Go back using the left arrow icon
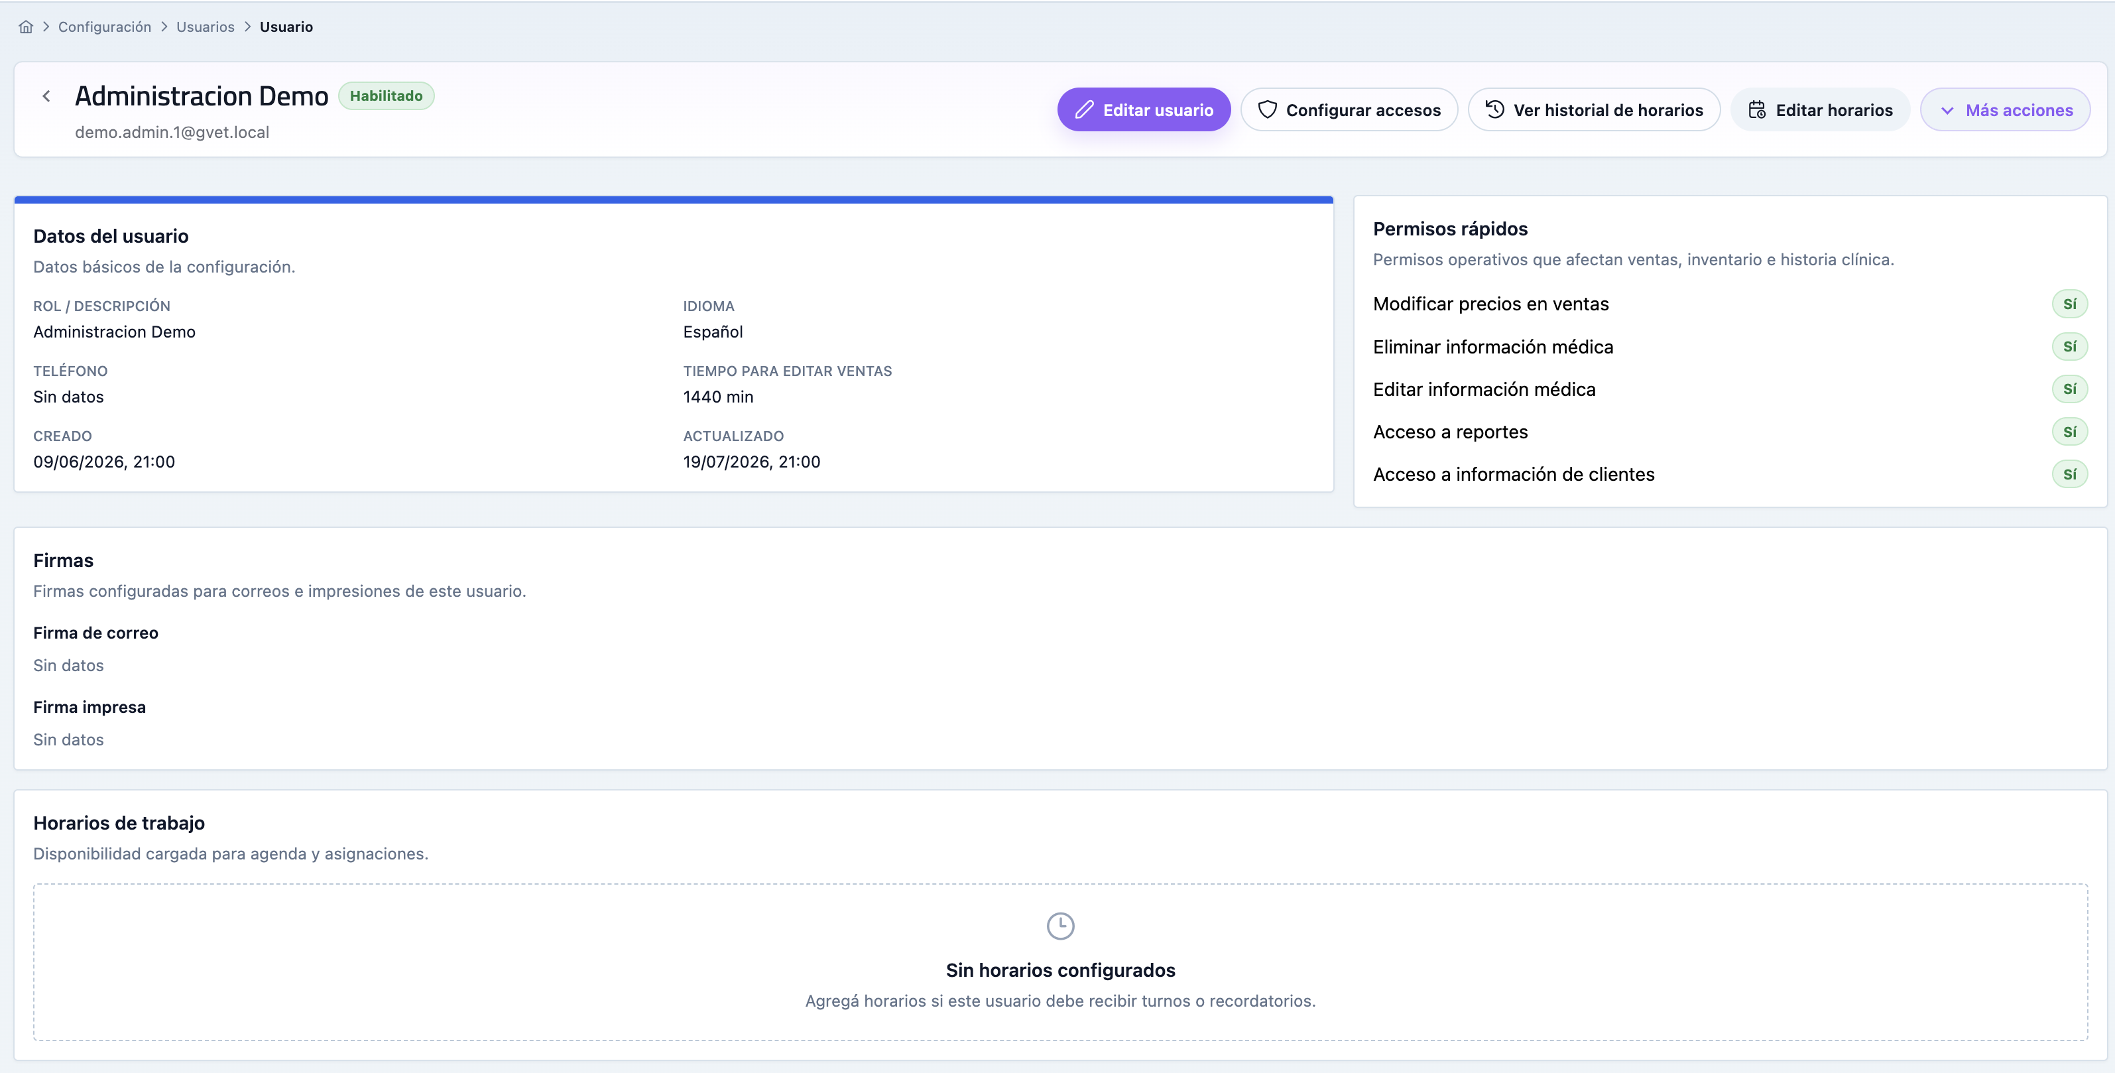 click(x=47, y=97)
